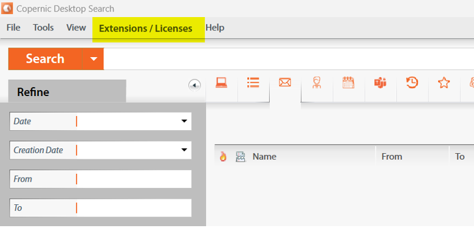
Task: Click the Refine panel header
Action: [x=67, y=92]
